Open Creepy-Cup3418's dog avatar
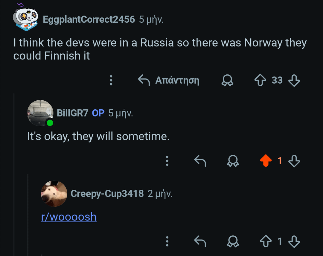The width and height of the screenshot is (323, 256). pyautogui.click(x=54, y=194)
